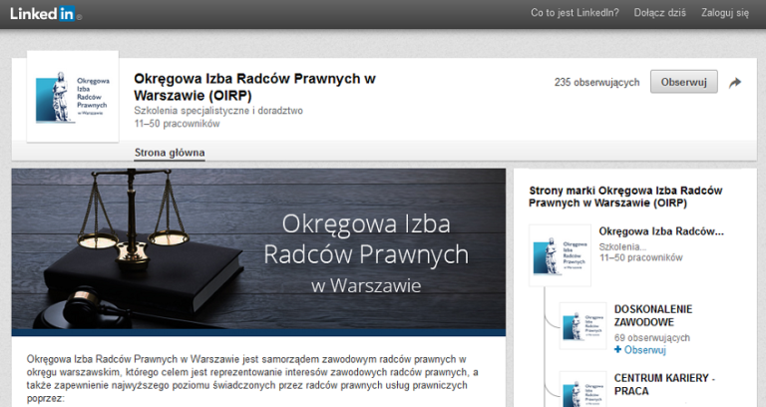Viewport: 766px width, 407px height.
Task: Click the 'Zaloguj się' link
Action: (x=727, y=13)
